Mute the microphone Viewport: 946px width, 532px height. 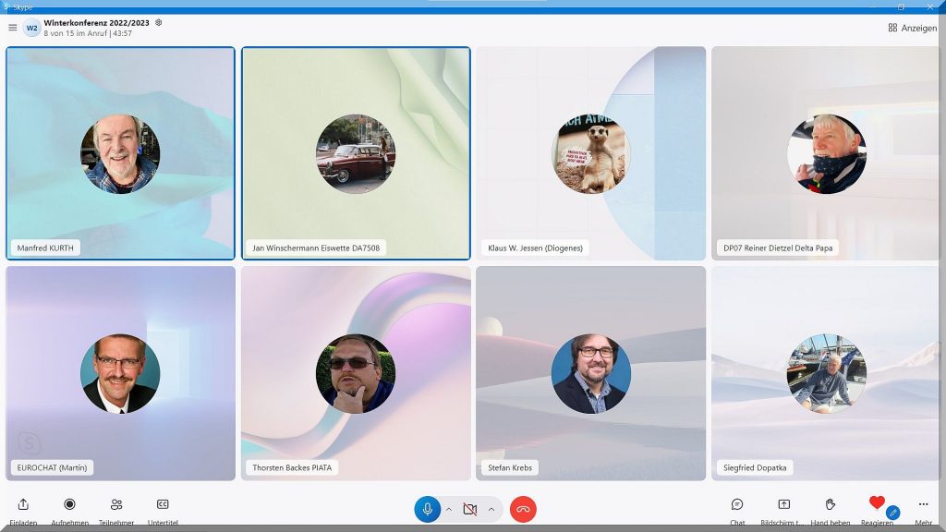[x=427, y=509]
